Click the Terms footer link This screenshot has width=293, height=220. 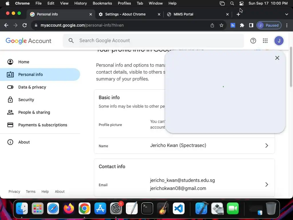(31, 192)
